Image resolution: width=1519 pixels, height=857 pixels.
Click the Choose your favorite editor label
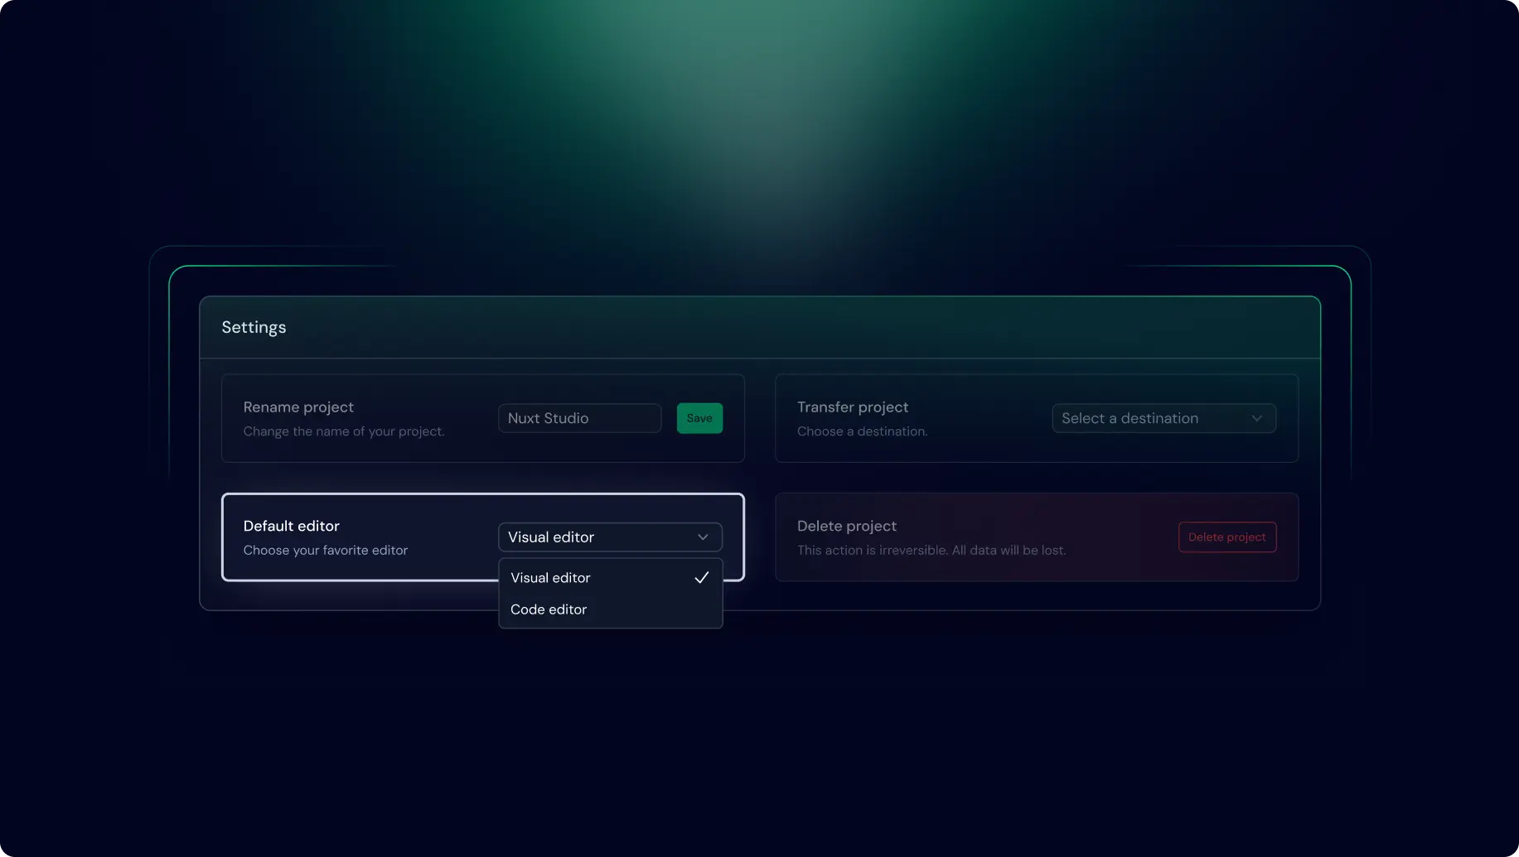[325, 550]
